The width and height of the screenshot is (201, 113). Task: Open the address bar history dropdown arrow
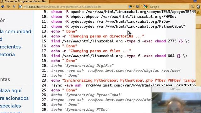click(x=134, y=6)
